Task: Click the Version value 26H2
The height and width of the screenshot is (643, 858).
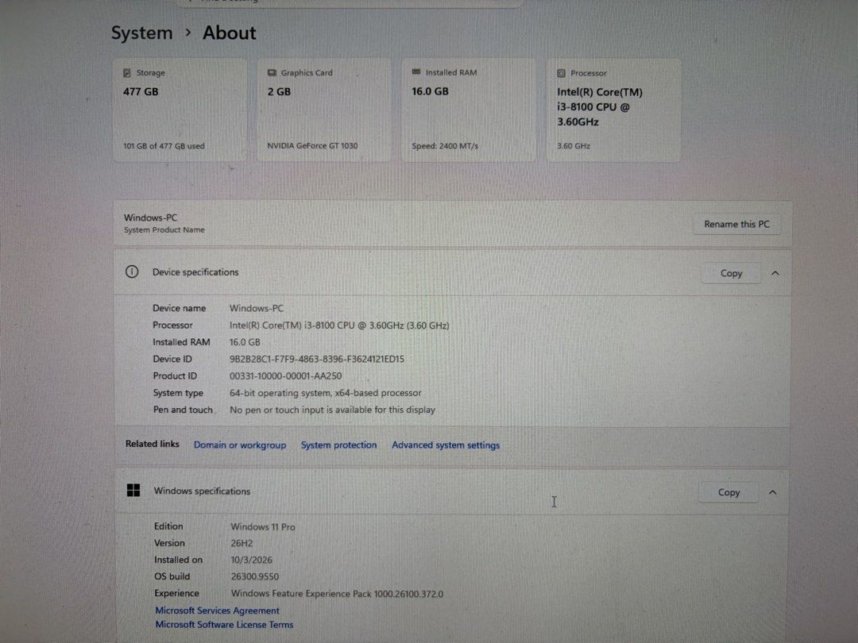Action: tap(242, 544)
